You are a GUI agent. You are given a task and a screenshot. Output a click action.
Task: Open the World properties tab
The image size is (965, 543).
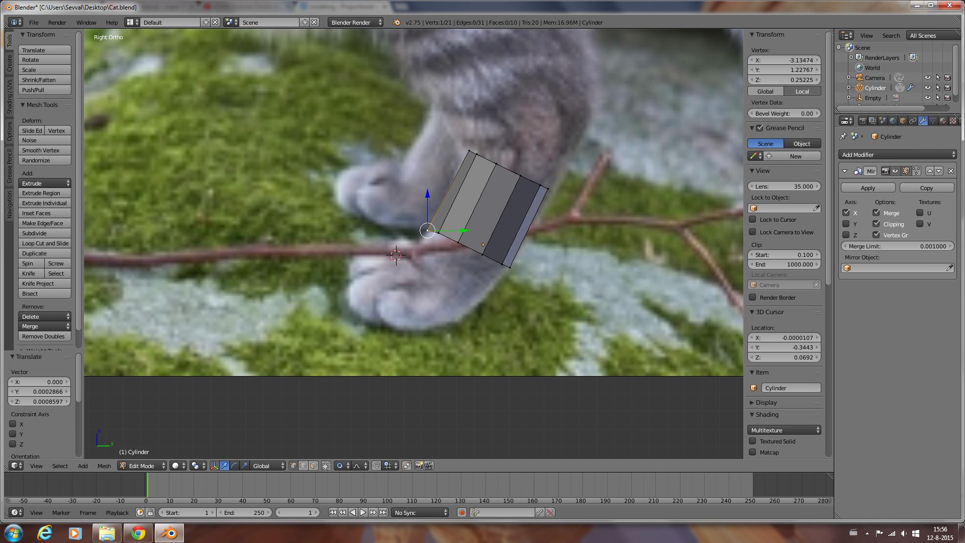pos(893,121)
